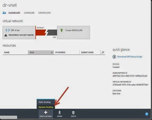The height and width of the screenshot is (120, 152).
Task: Switch to the Configure tab
Action: click(x=29, y=13)
